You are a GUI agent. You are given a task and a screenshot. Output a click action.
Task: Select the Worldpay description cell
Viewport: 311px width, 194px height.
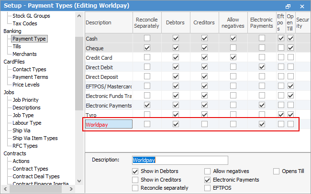click(109, 124)
